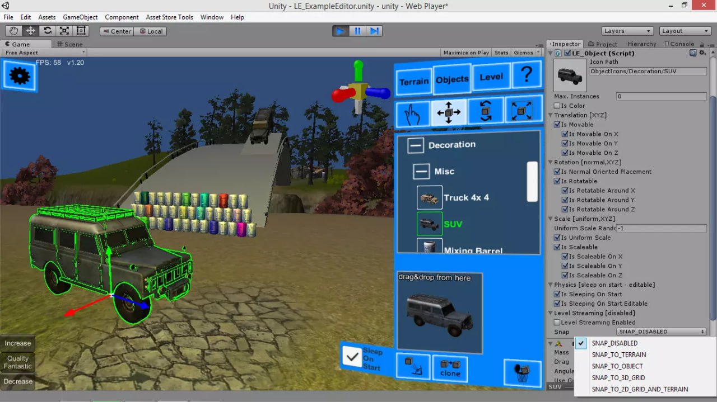Select the in-game scale object tool
The image size is (717, 402).
522,111
